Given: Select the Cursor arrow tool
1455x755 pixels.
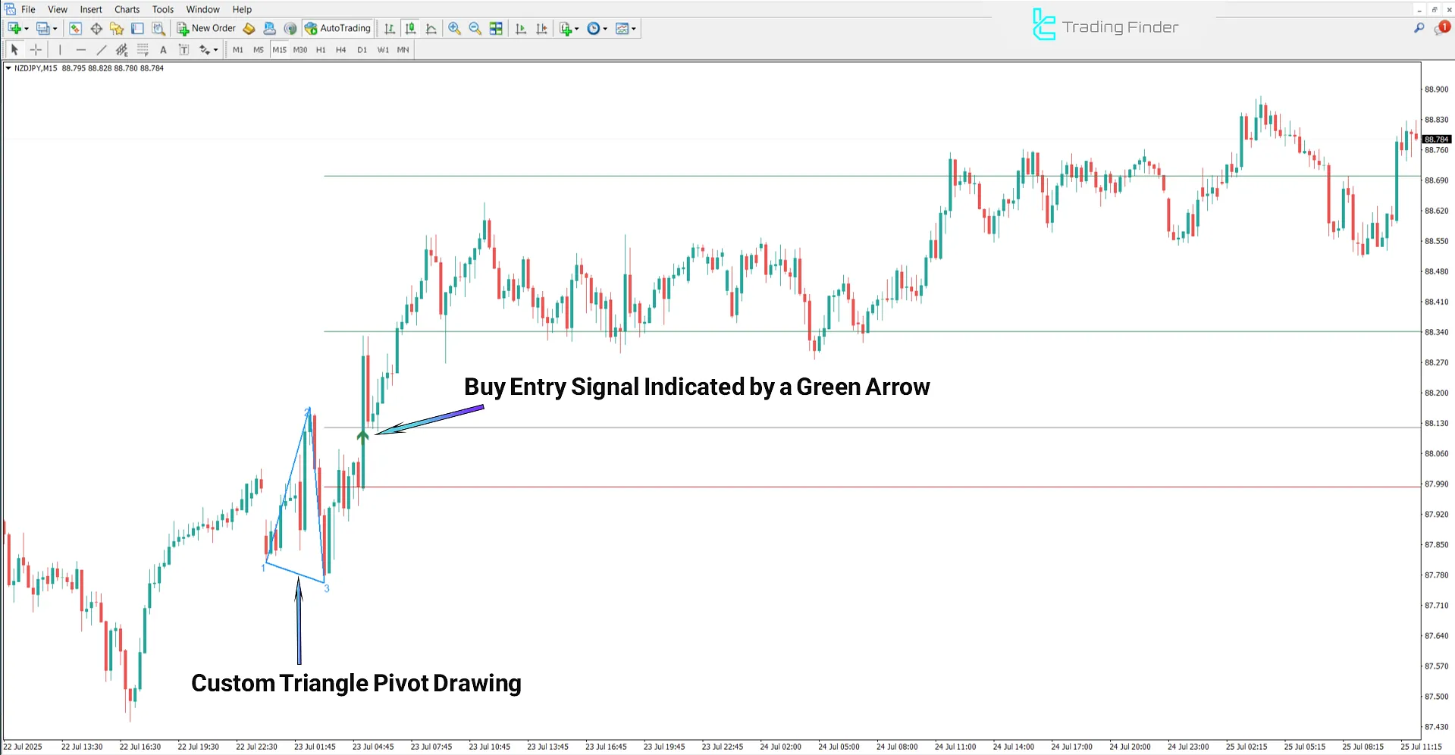Looking at the screenshot, I should click(x=14, y=49).
